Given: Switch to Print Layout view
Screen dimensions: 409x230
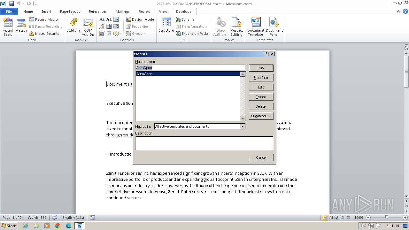Looking at the screenshot, I should pyautogui.click(x=325, y=218).
